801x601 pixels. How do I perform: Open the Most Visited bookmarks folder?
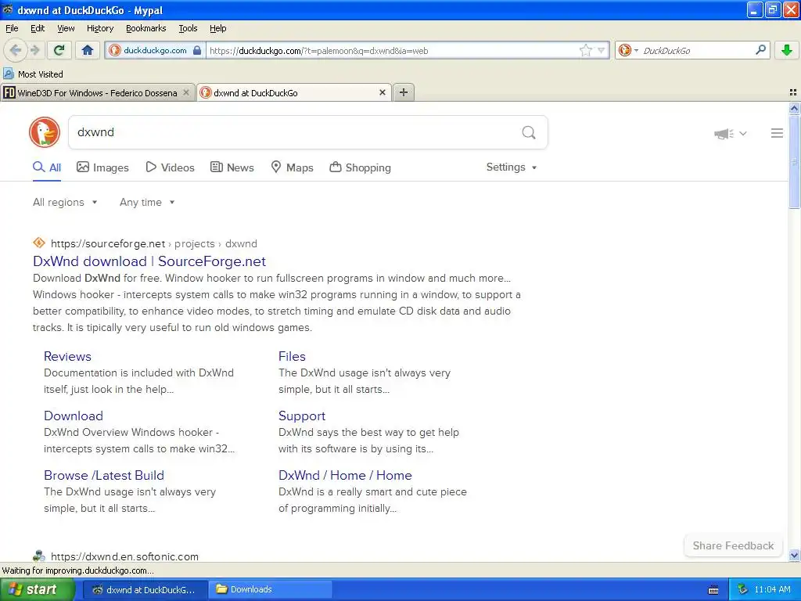coord(34,74)
